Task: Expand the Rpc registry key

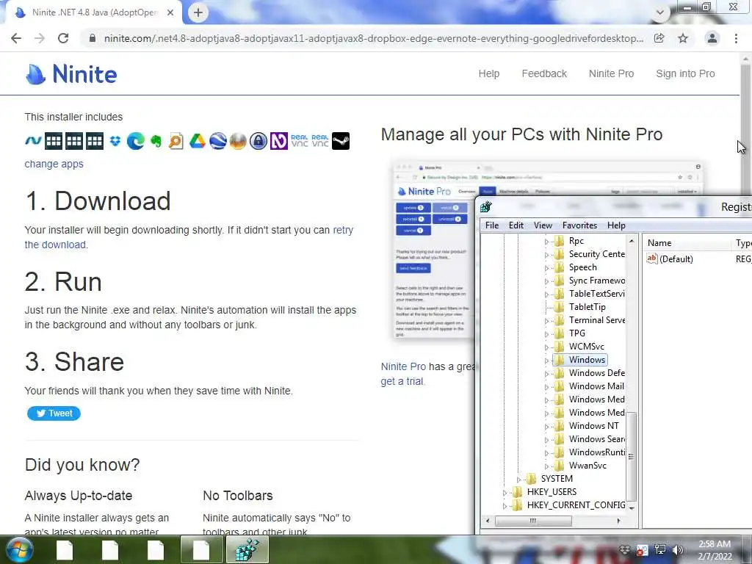Action: pyautogui.click(x=546, y=242)
